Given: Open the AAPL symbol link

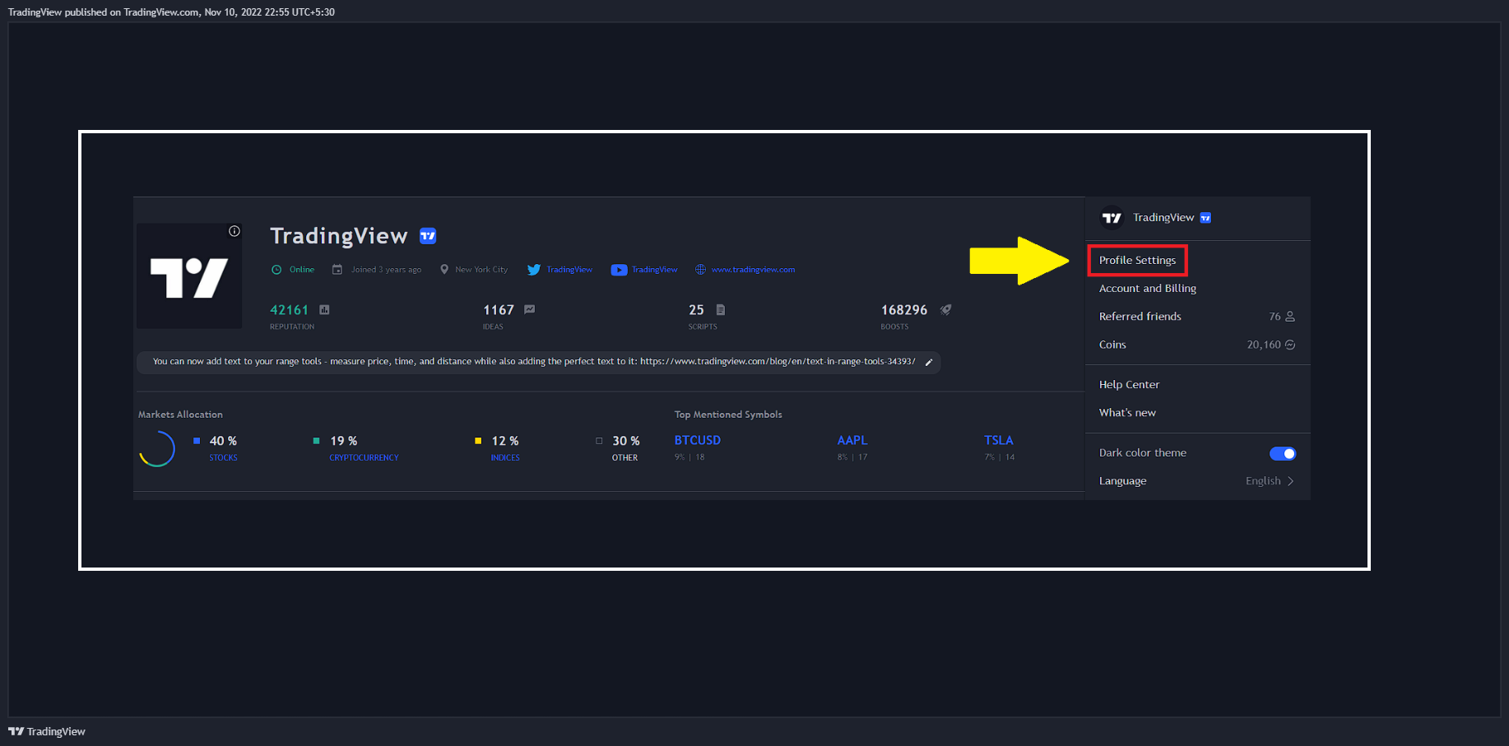Looking at the screenshot, I should [x=852, y=441].
